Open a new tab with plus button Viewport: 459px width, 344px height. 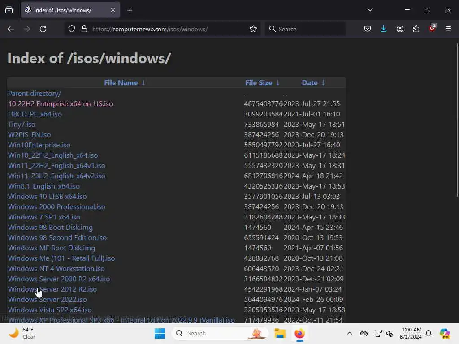click(130, 10)
